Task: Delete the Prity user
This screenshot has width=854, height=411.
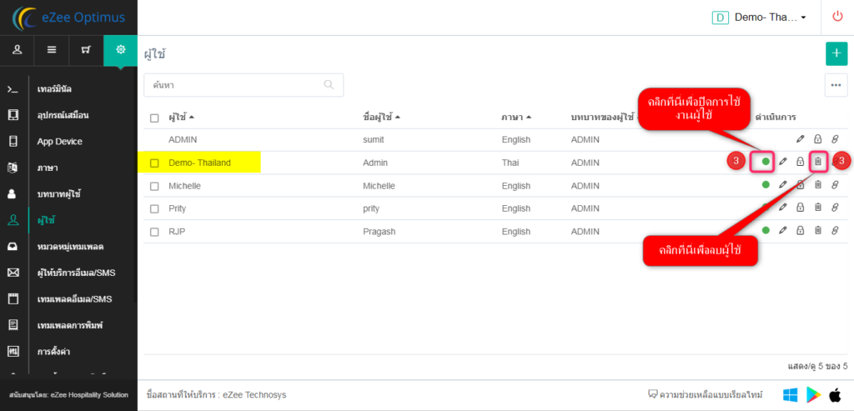Action: [817, 208]
